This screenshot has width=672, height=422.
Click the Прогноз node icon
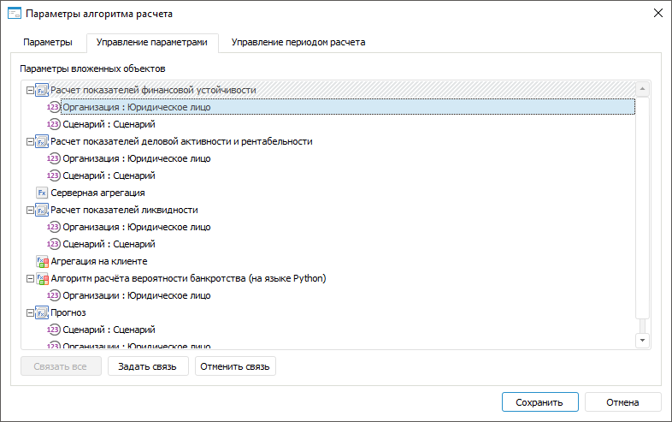42,312
